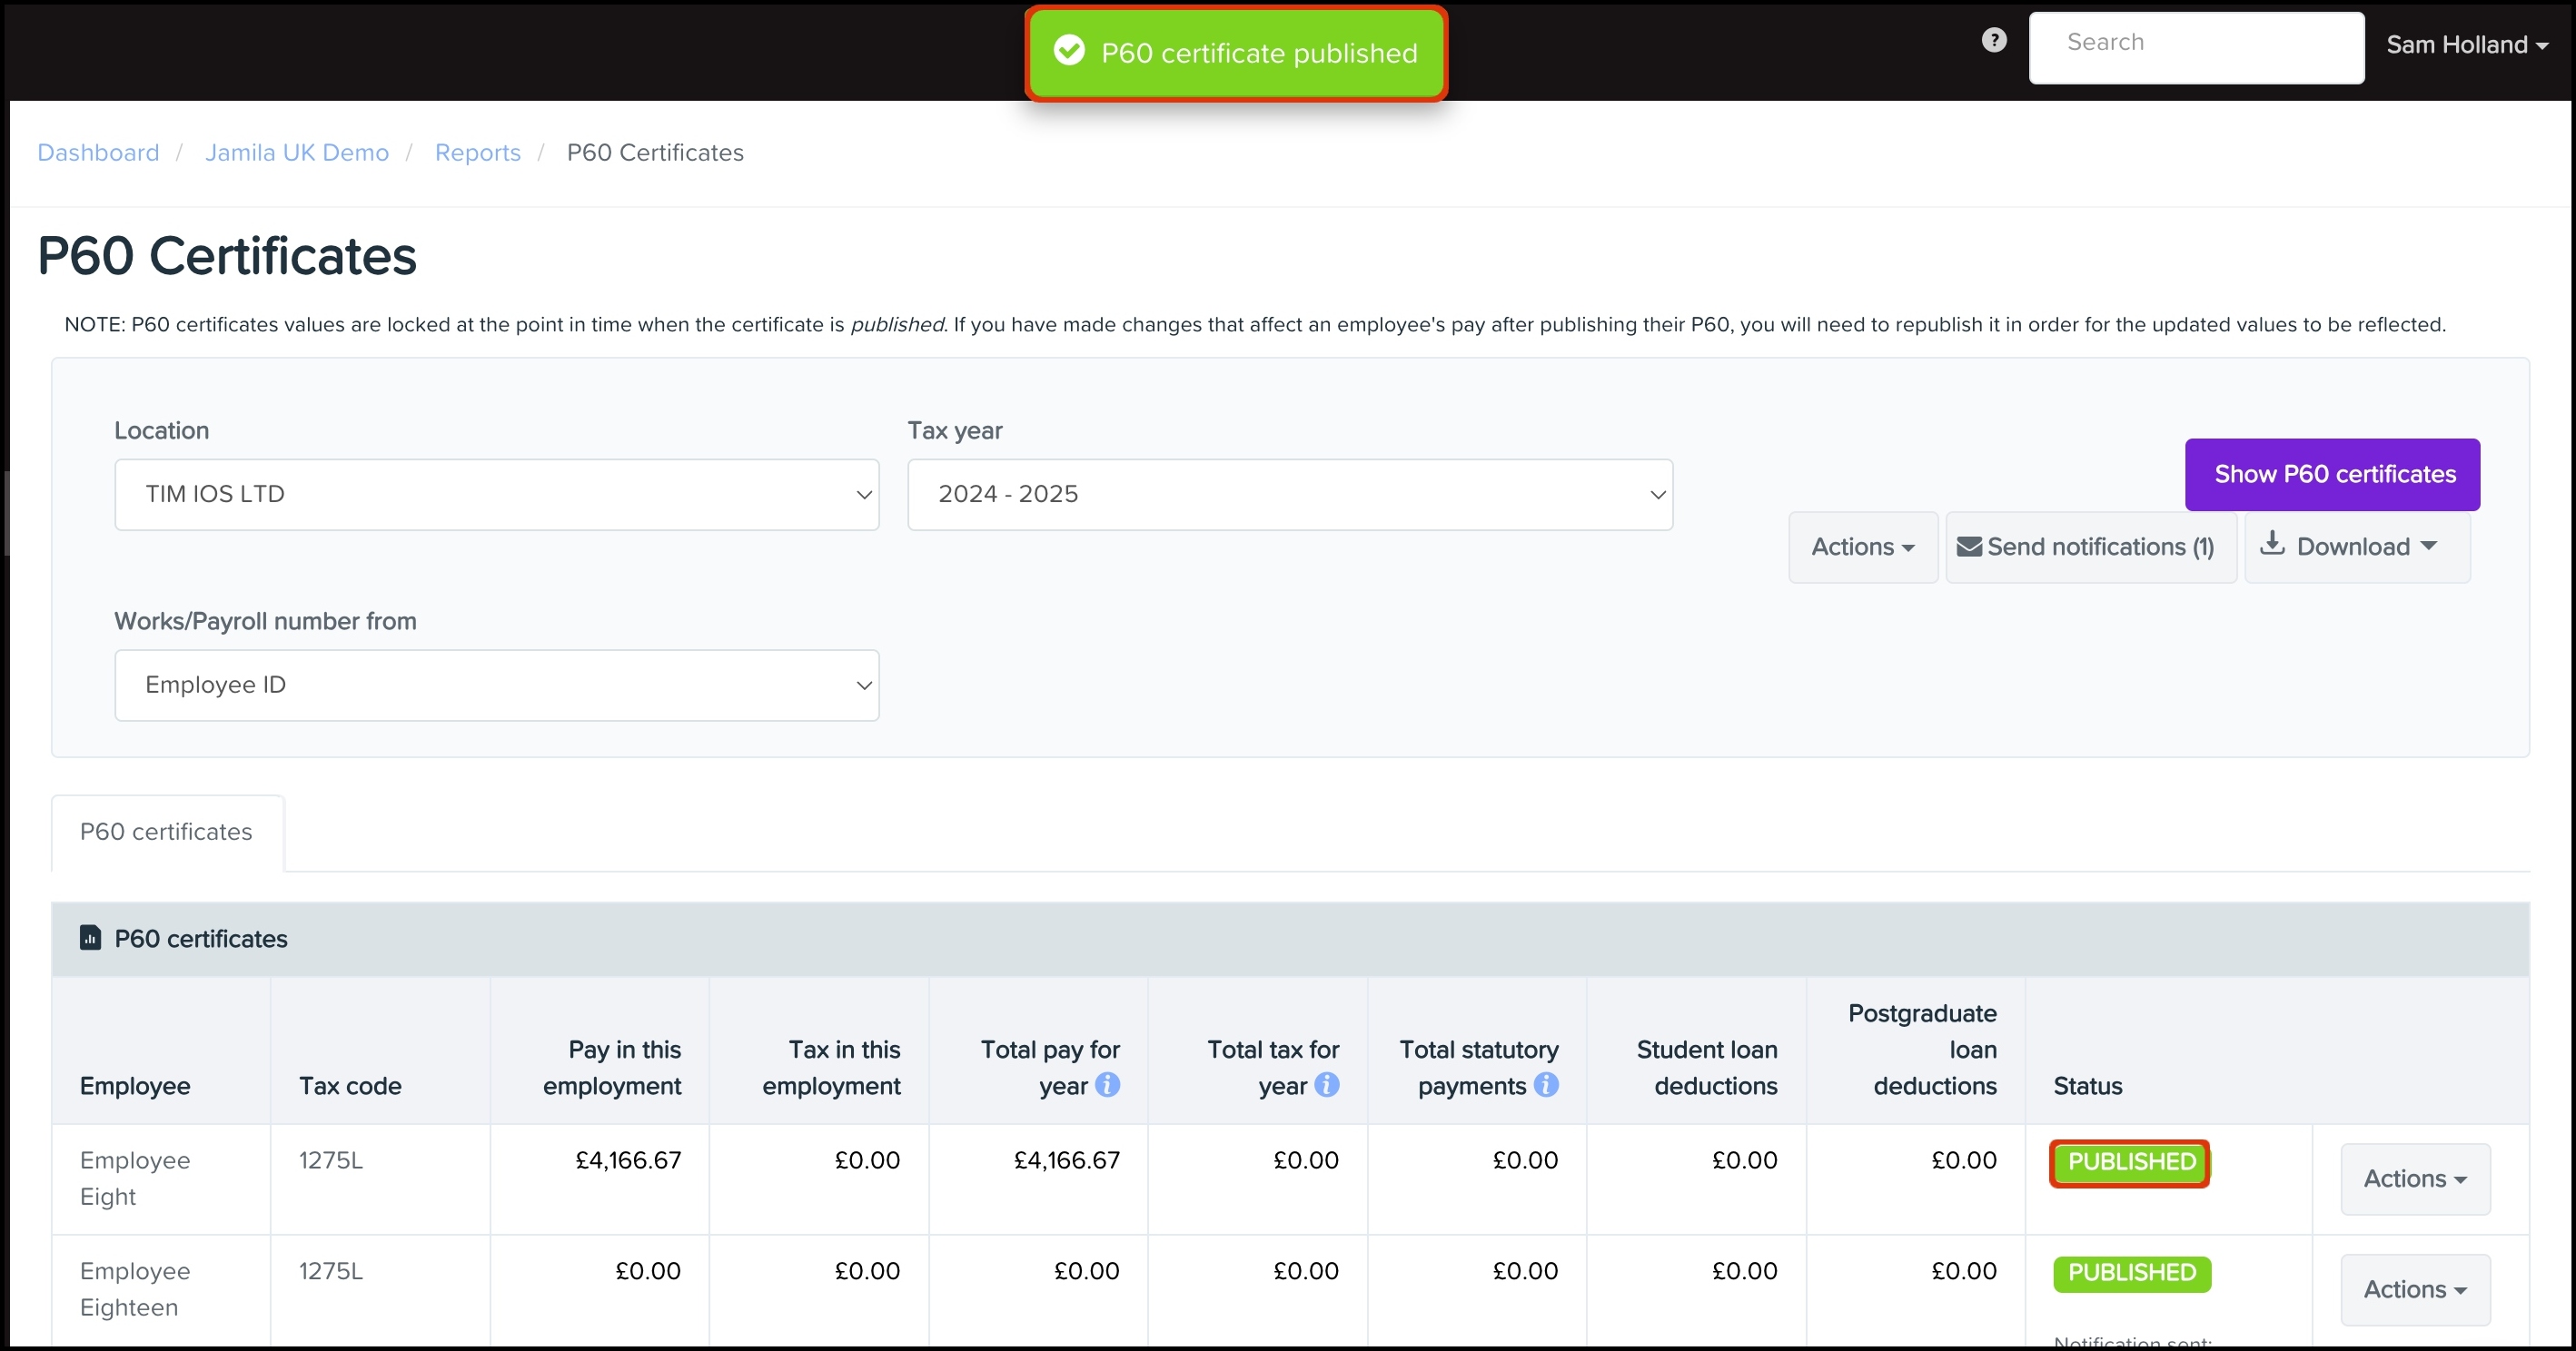The width and height of the screenshot is (2576, 1351).
Task: Click info icon next to Total tax for year
Action: pos(1326,1085)
